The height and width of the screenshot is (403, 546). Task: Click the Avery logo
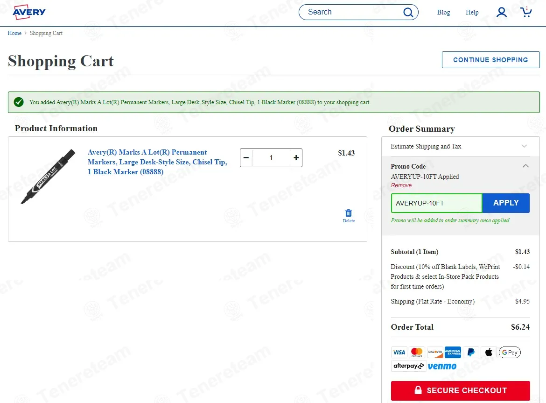pos(29,12)
